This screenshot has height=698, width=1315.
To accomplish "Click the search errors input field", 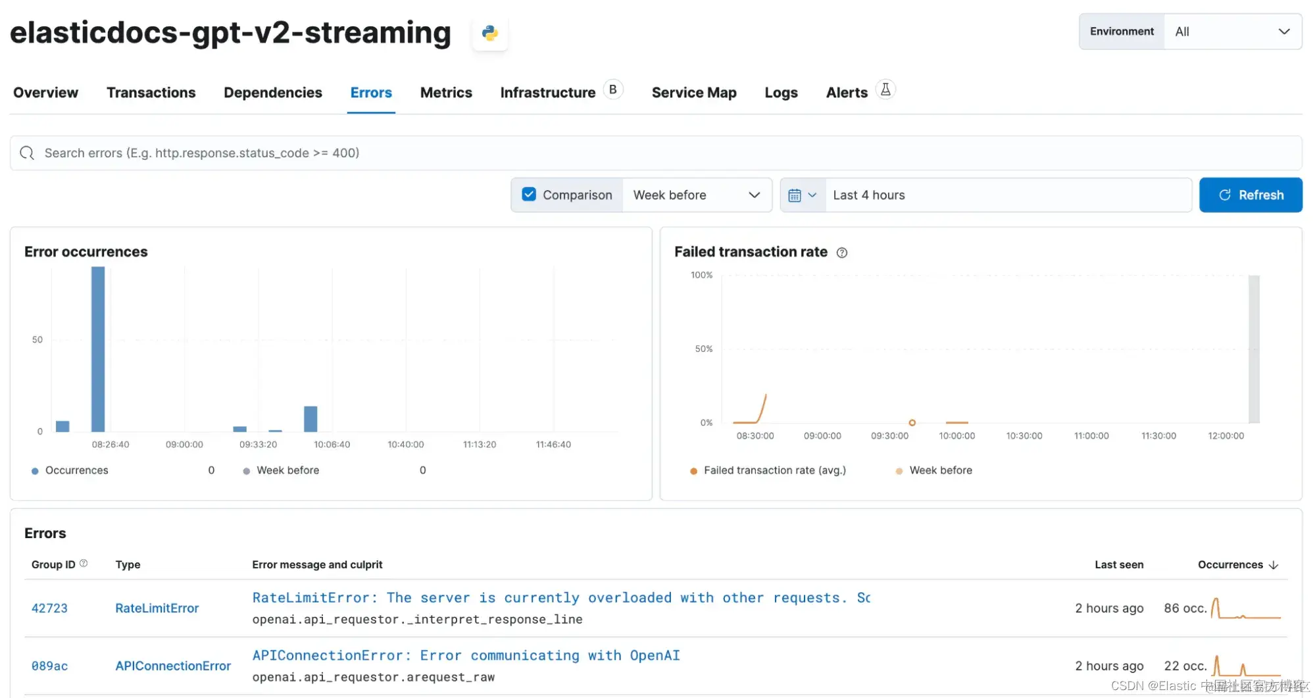I will (656, 153).
